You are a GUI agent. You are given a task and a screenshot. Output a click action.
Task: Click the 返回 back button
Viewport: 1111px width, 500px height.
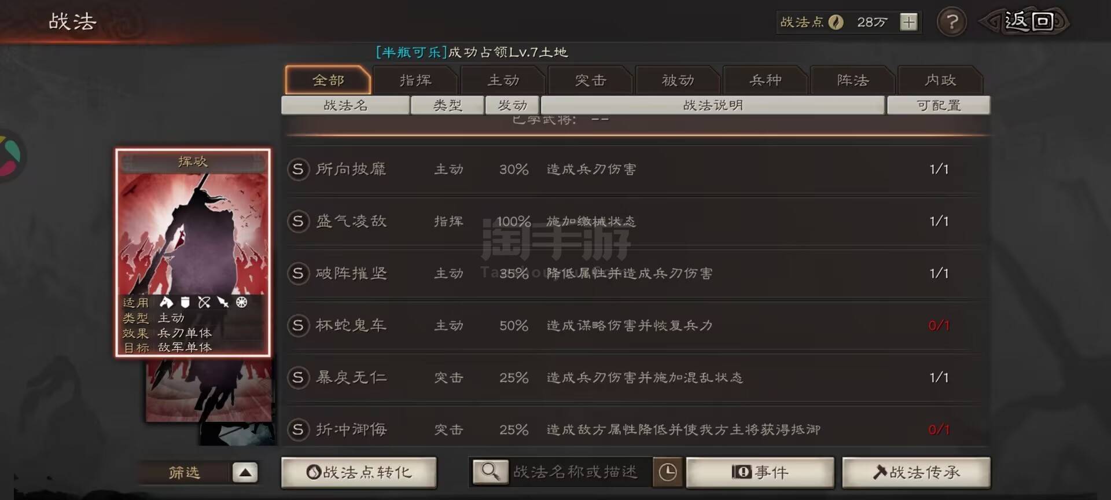point(1024,22)
